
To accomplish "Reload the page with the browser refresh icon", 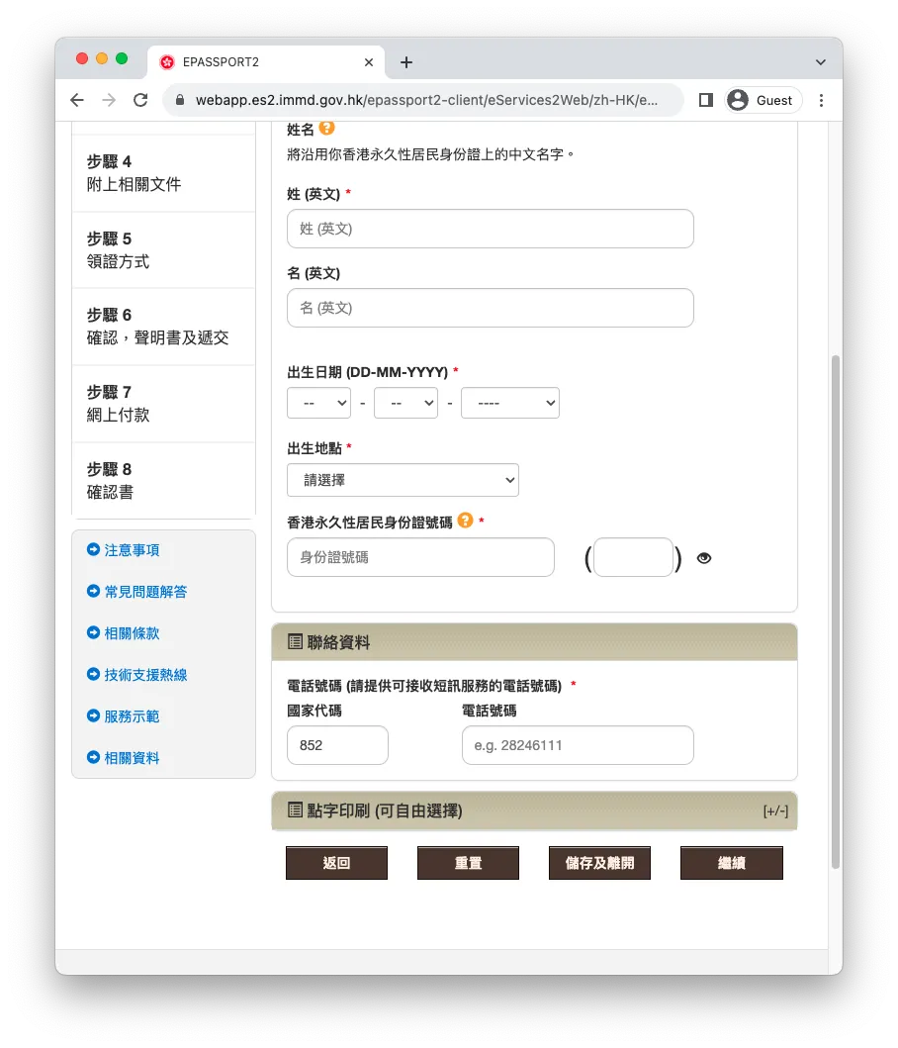I will pyautogui.click(x=140, y=100).
